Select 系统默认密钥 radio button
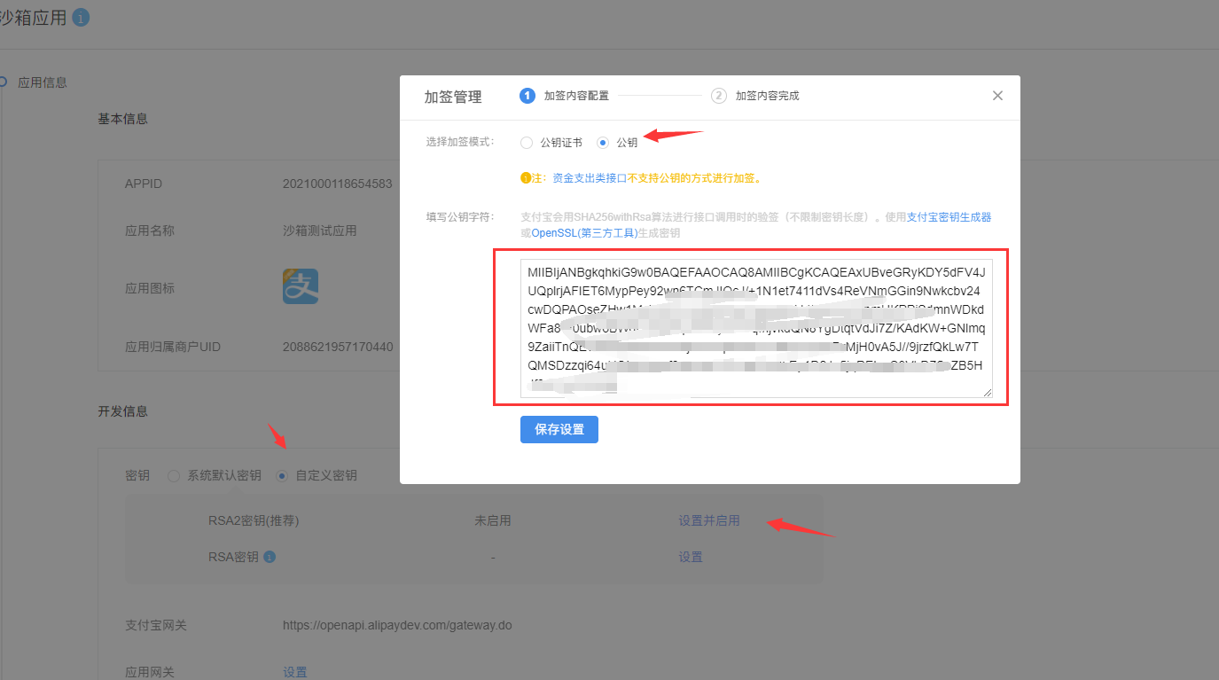Screen dimensions: 1219x680 tap(174, 476)
